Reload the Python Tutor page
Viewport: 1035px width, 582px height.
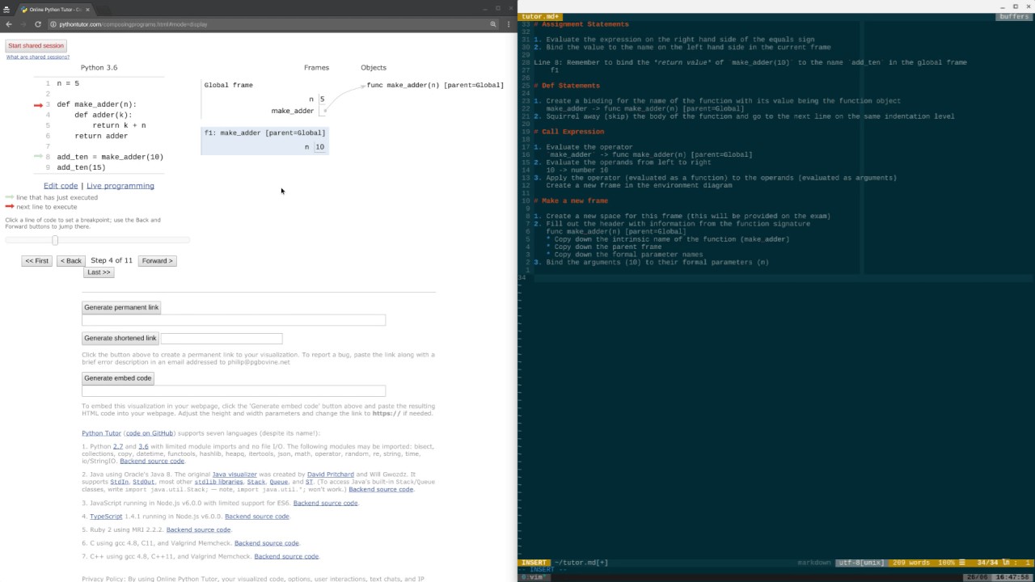tap(37, 24)
